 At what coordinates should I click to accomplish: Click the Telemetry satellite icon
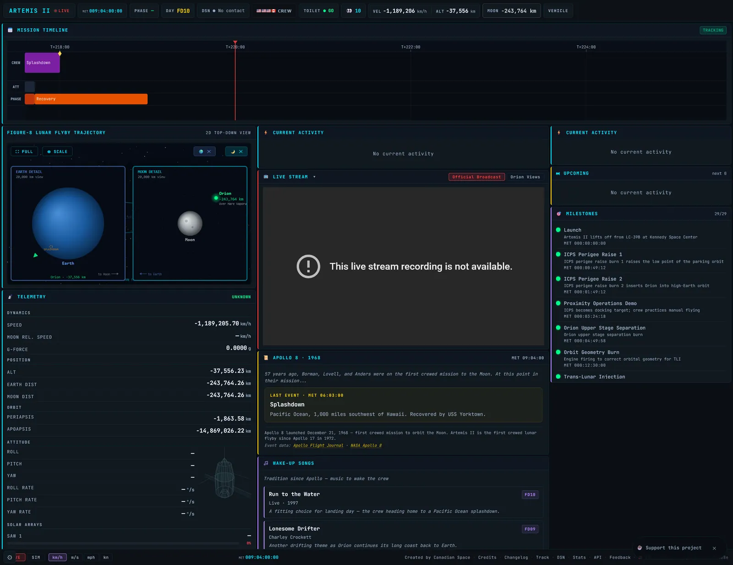(10, 297)
